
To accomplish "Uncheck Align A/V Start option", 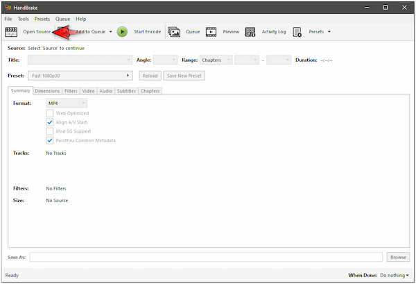I will (50, 122).
